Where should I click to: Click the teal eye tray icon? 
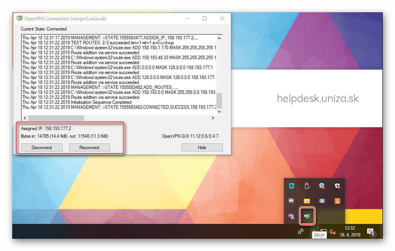click(291, 186)
